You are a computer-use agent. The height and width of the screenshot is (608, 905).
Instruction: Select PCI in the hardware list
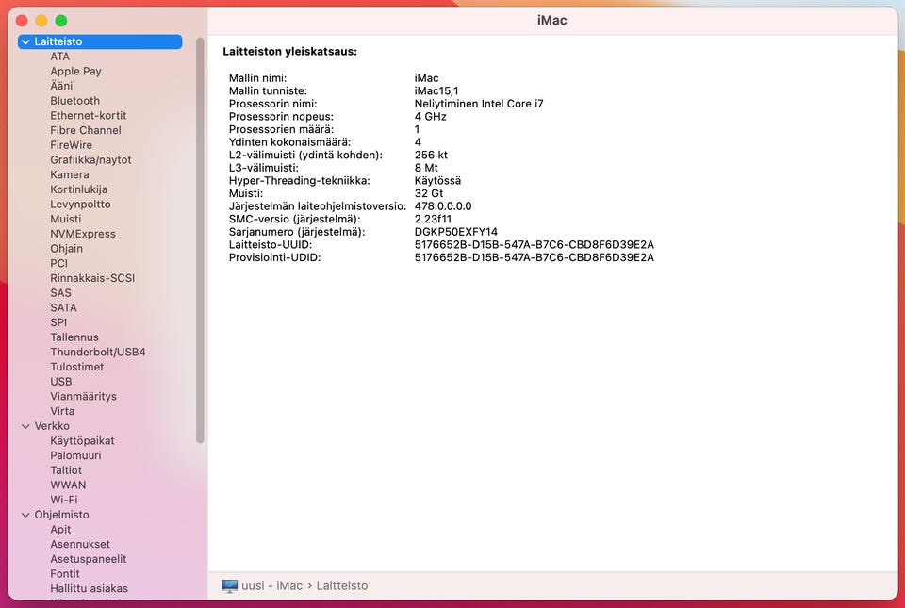click(58, 264)
